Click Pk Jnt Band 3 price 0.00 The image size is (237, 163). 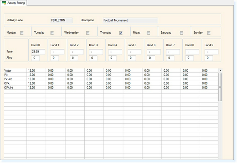point(89,79)
